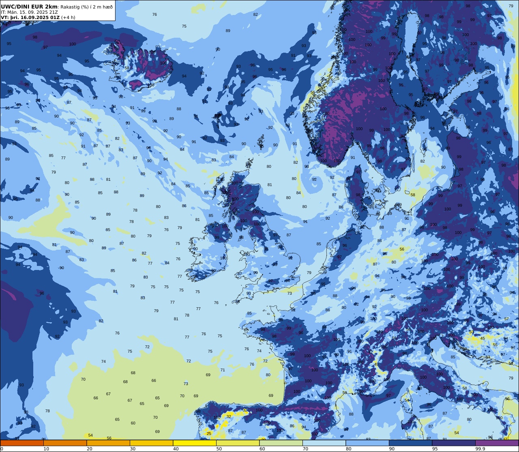Click the '70' tick label under color bar

tap(305, 449)
